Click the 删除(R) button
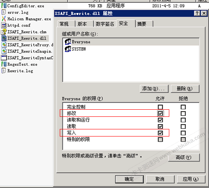The image size is (209, 188). point(185,89)
